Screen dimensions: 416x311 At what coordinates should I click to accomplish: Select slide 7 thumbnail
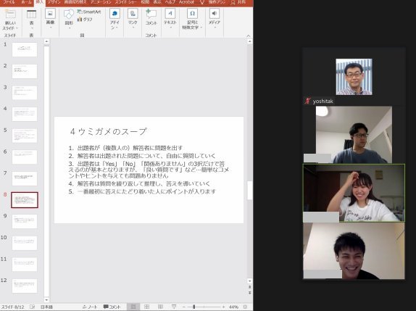(25, 178)
